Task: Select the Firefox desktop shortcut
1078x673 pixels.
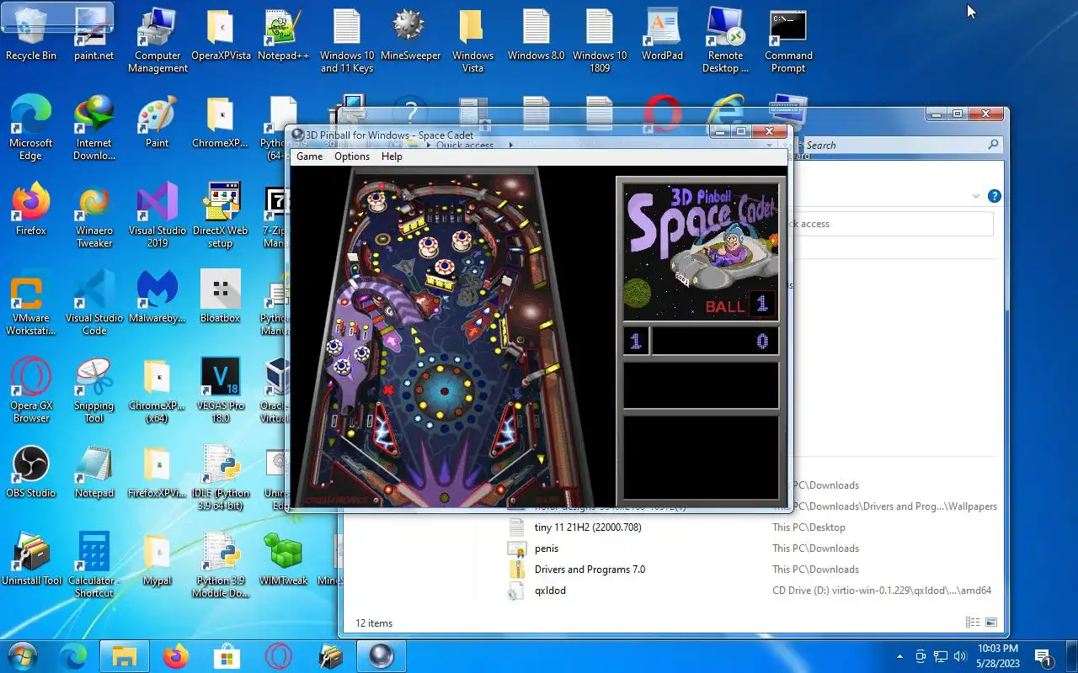Action: (31, 209)
